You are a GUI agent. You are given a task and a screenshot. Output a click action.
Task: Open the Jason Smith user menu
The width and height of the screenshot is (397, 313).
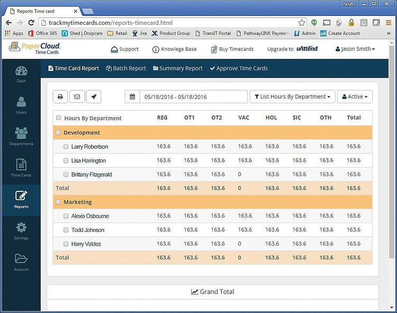[355, 49]
